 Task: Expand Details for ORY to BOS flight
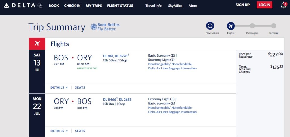[x=59, y=131]
